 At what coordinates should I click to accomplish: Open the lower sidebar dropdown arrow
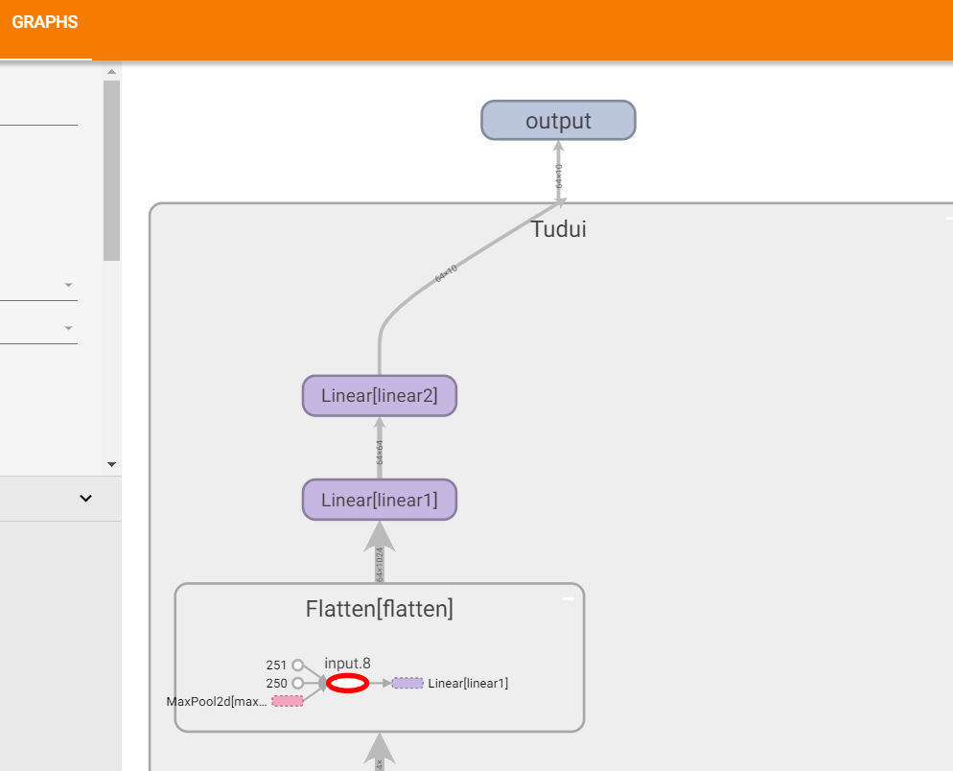[x=68, y=328]
